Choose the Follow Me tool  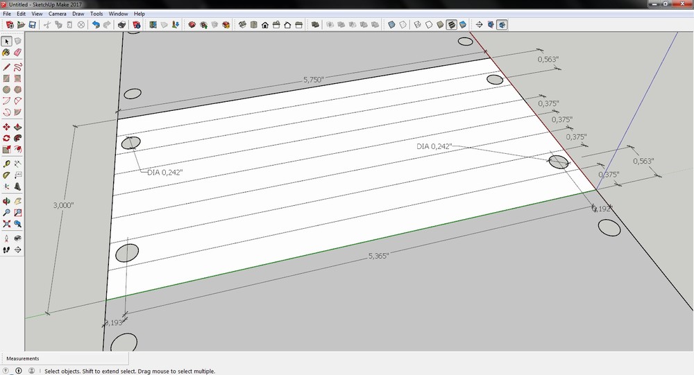[x=18, y=138]
